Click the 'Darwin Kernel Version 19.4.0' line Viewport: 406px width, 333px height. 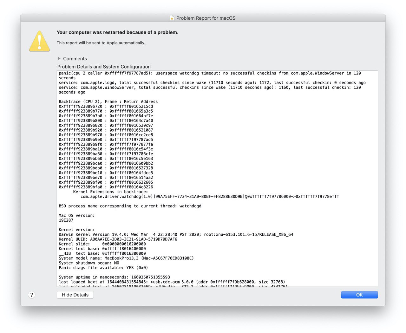pos(176,235)
